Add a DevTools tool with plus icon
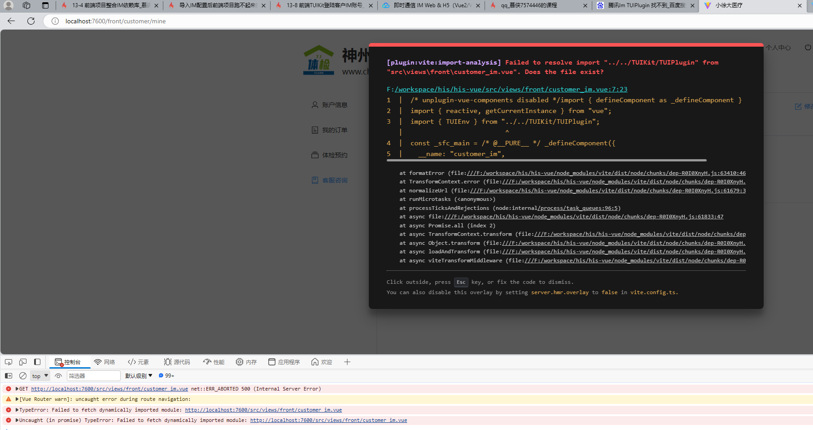 tap(347, 362)
